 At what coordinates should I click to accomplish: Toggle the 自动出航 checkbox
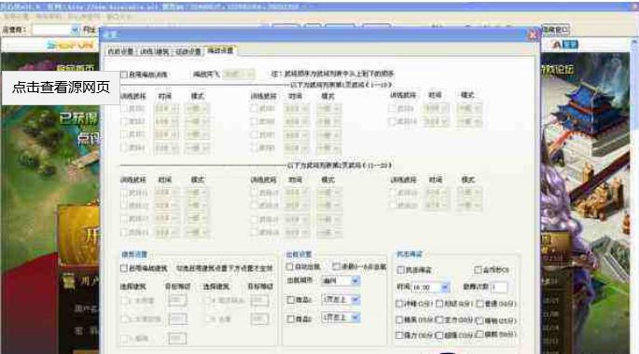click(x=290, y=266)
